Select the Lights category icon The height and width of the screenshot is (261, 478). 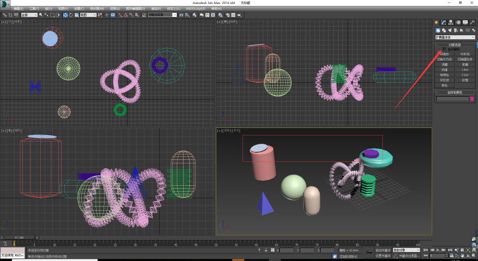(450, 30)
